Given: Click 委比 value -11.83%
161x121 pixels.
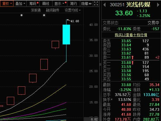Looking at the screenshot, I should click(x=124, y=29).
